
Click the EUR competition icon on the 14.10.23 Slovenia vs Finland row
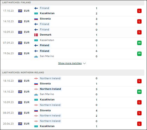pyautogui.click(x=20, y=21)
